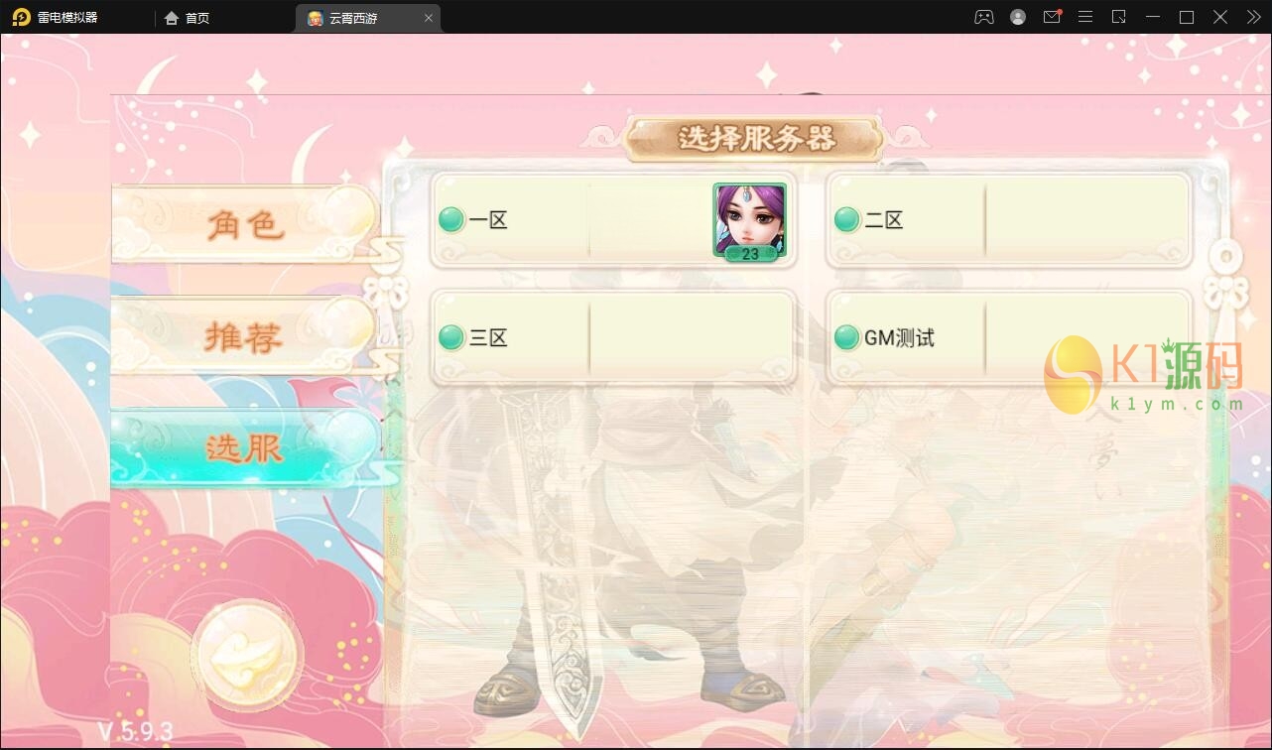Screen dimensions: 1272x750
Task: Click the purple-haired character avatar in 一区
Action: click(749, 222)
